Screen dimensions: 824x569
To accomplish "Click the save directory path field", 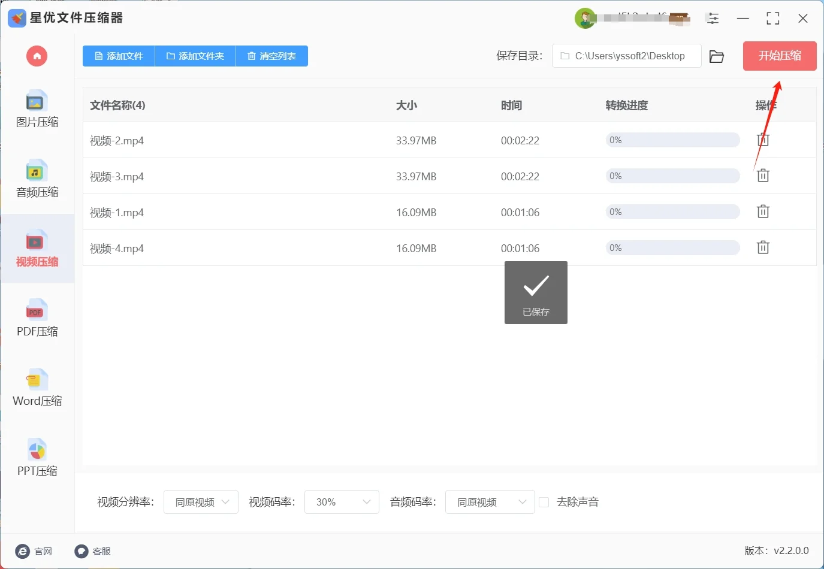I will coord(626,55).
